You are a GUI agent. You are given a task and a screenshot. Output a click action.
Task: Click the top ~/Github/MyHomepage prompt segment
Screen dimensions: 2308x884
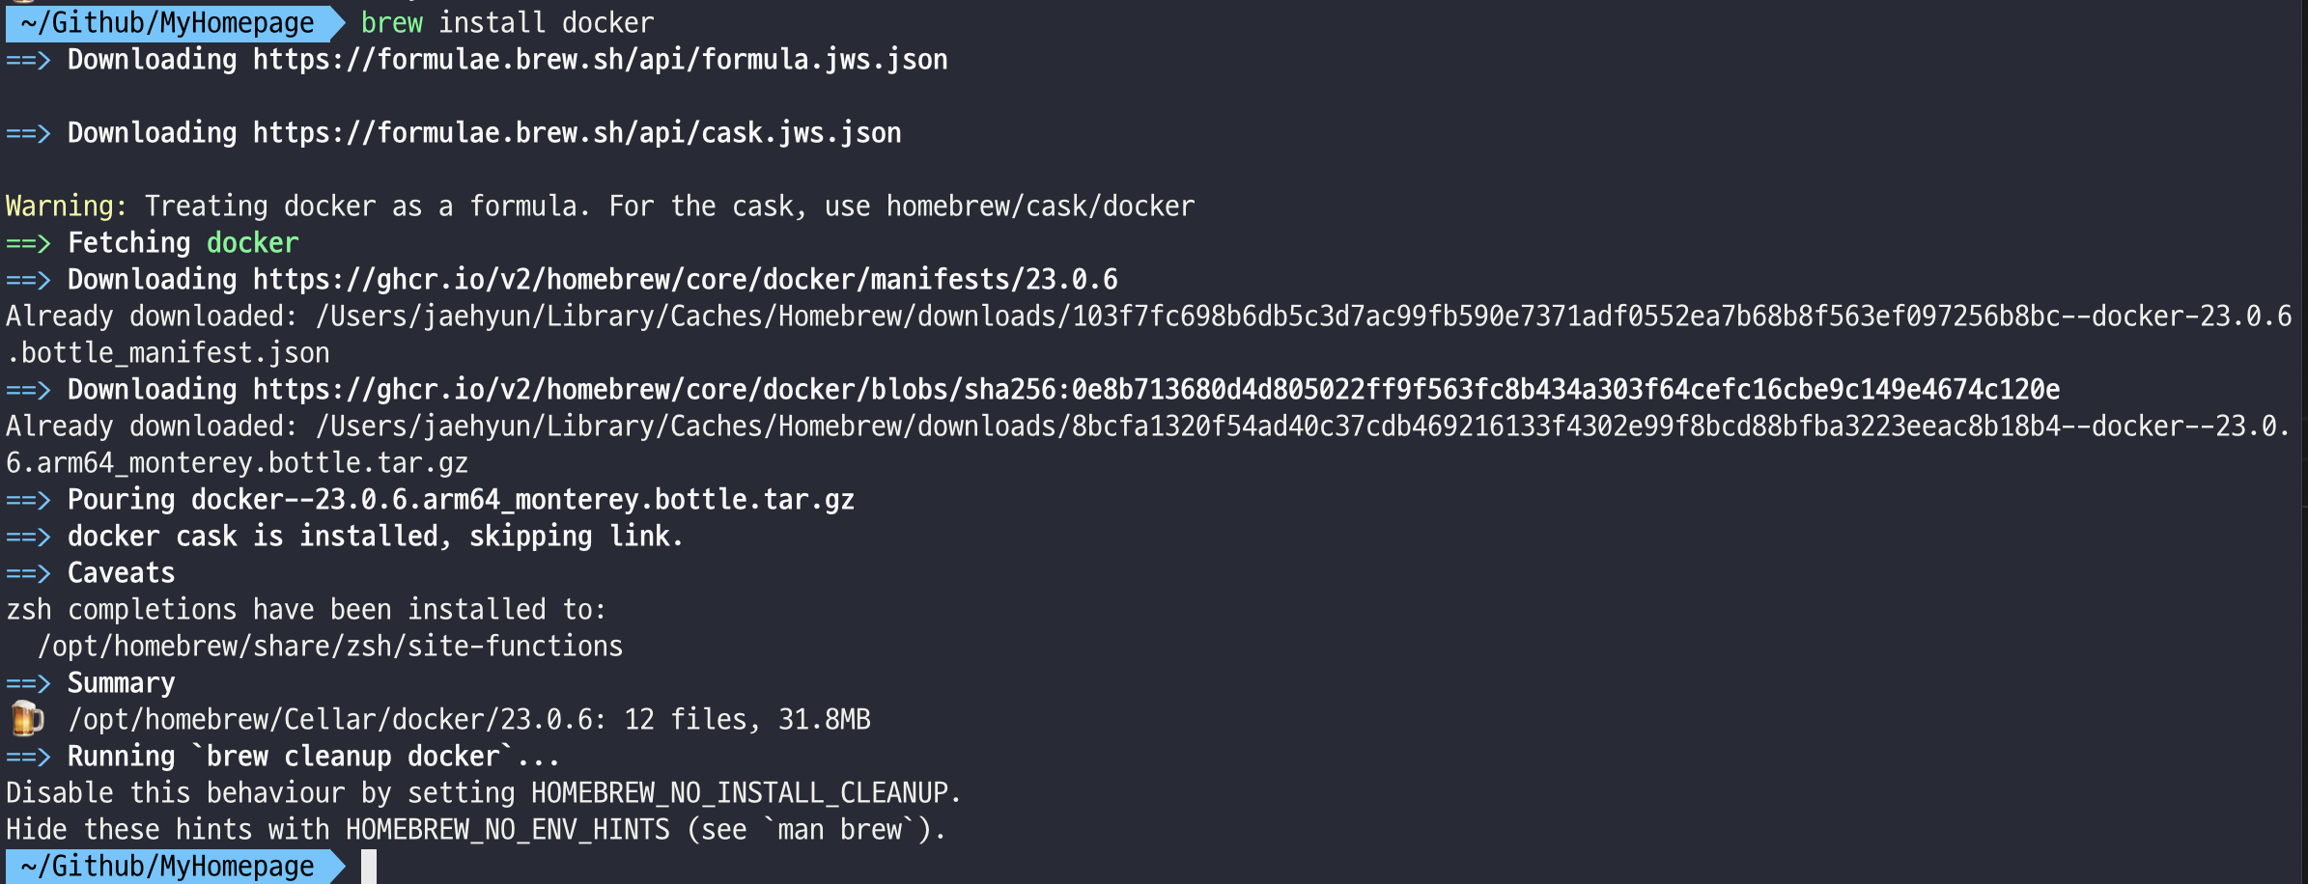[x=168, y=23]
